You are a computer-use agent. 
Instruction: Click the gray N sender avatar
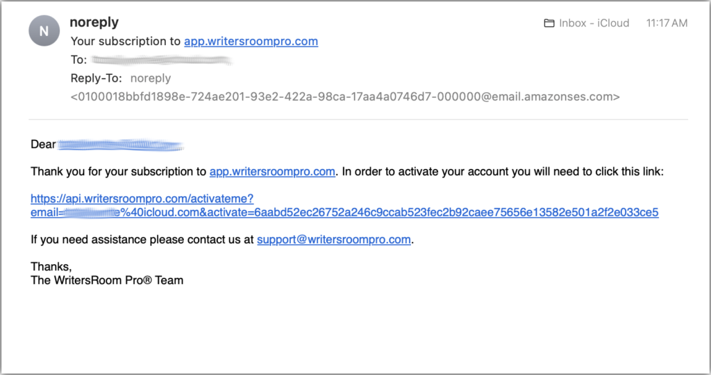tap(44, 30)
